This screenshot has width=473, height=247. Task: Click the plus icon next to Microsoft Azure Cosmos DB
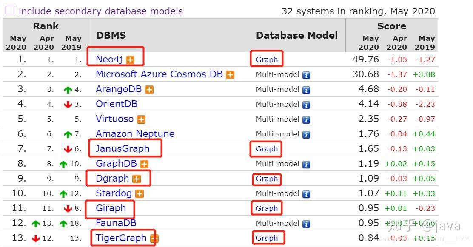point(230,75)
